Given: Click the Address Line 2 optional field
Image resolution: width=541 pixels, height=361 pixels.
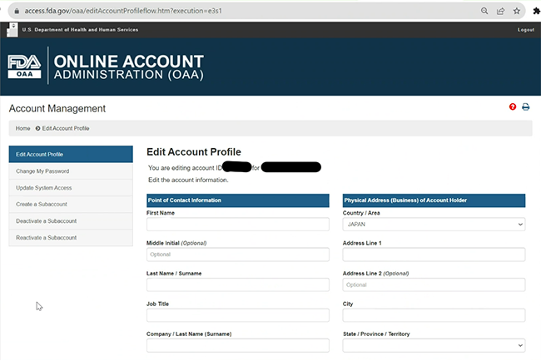Looking at the screenshot, I should tap(434, 284).
